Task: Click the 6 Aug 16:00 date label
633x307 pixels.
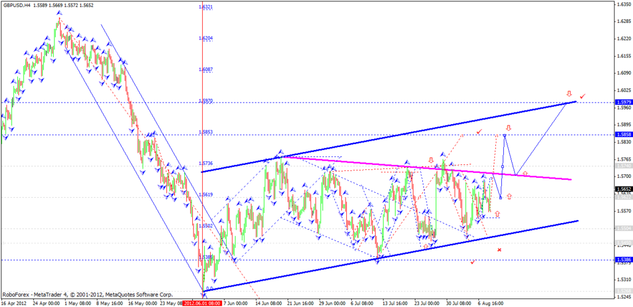Action: 490,303
